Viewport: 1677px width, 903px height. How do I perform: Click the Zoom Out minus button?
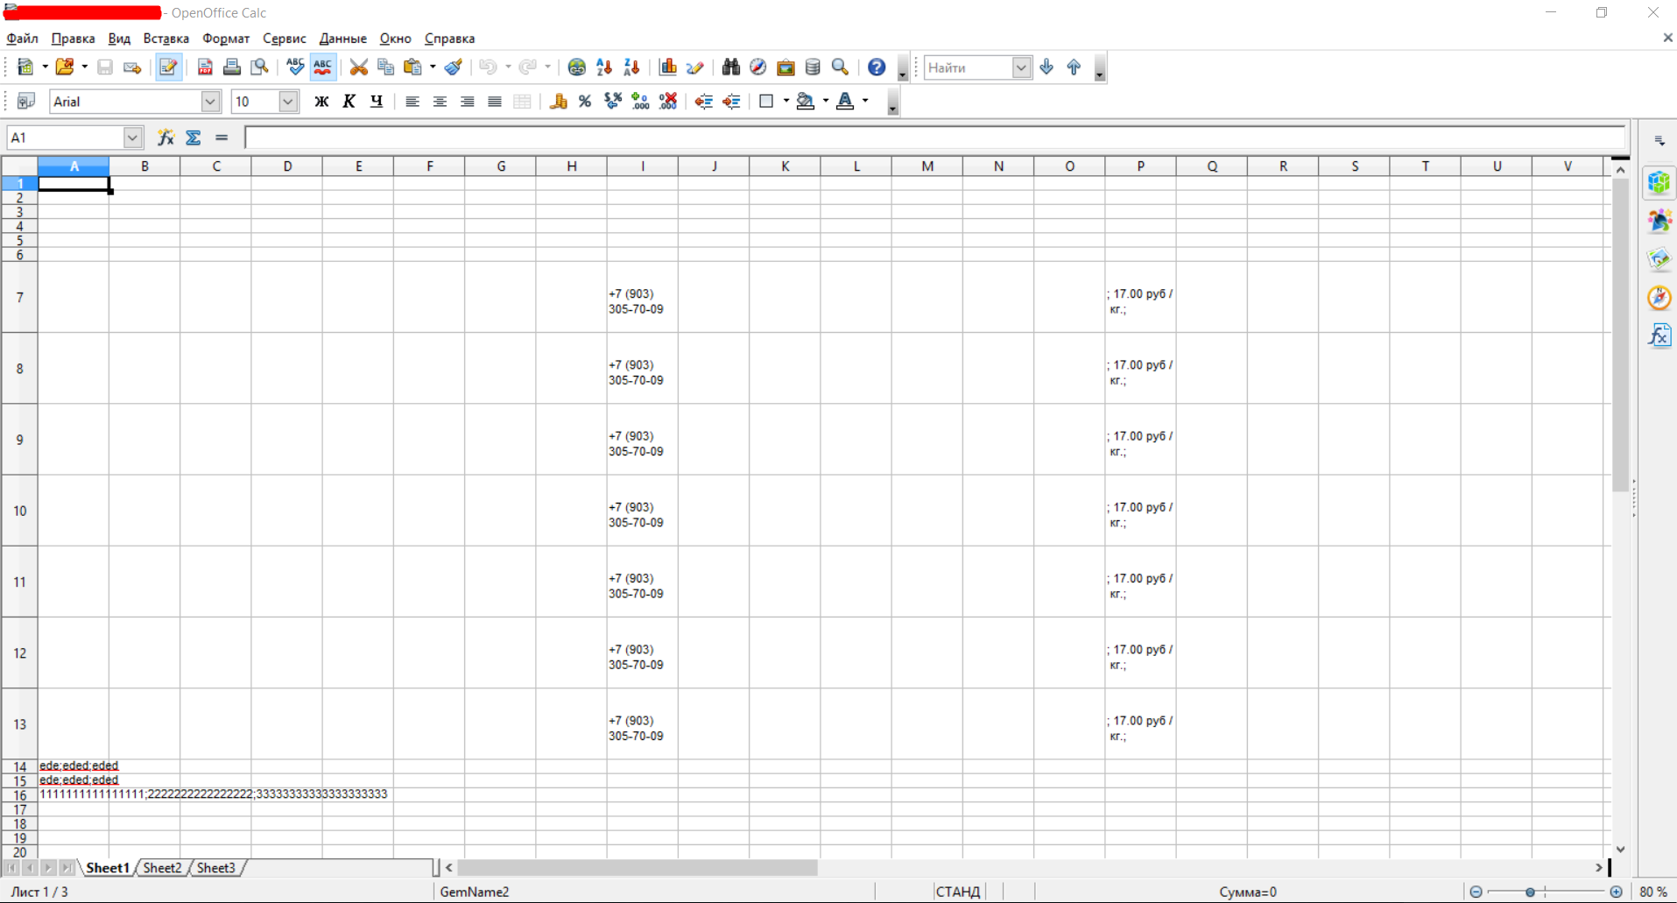pyautogui.click(x=1476, y=892)
